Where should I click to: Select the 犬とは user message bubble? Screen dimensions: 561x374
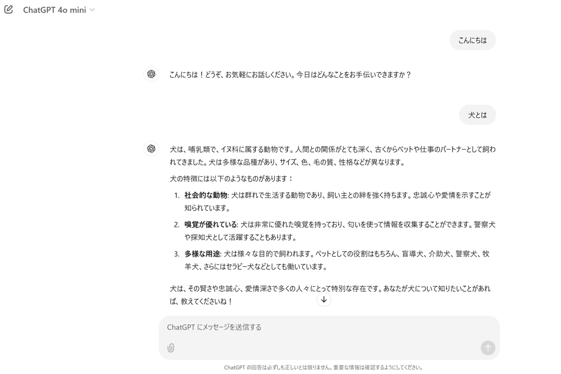tap(477, 114)
